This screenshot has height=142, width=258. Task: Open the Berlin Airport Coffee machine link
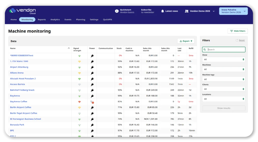tap(21, 107)
